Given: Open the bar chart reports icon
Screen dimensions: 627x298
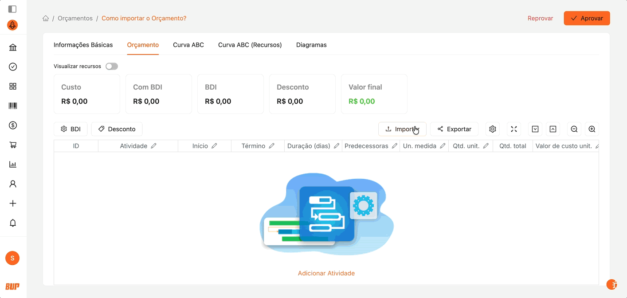Looking at the screenshot, I should click(x=13, y=165).
